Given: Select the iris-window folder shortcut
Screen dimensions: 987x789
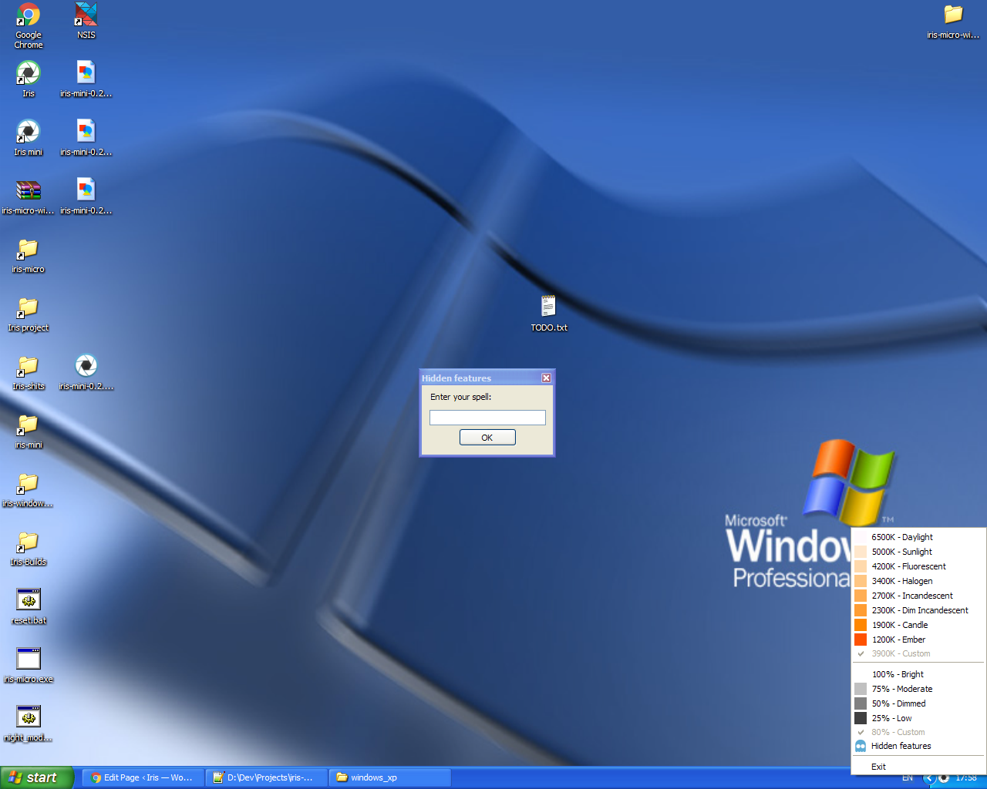Looking at the screenshot, I should (x=29, y=489).
